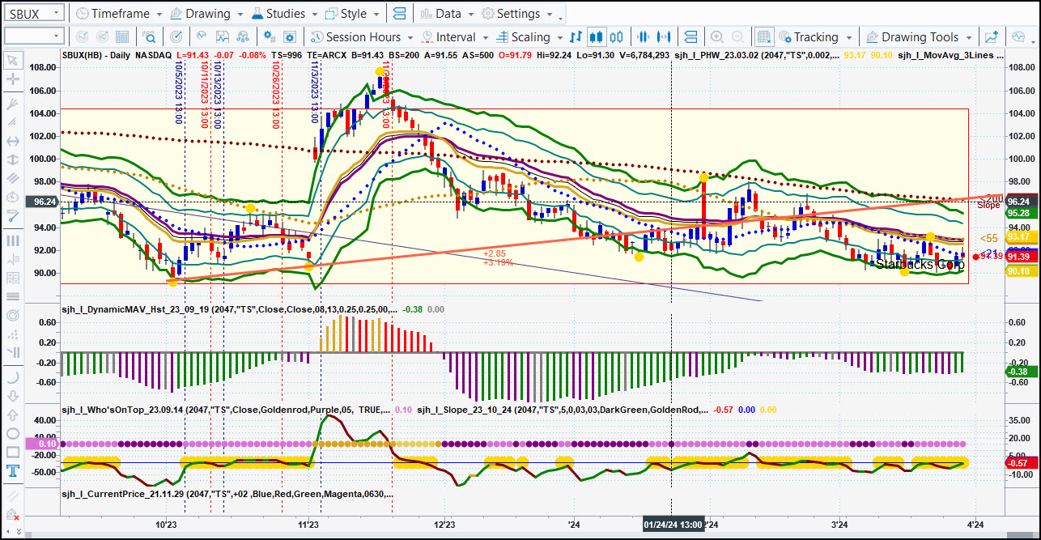Click the window-with-gear properties icon
1041x540 pixels.
[291, 37]
